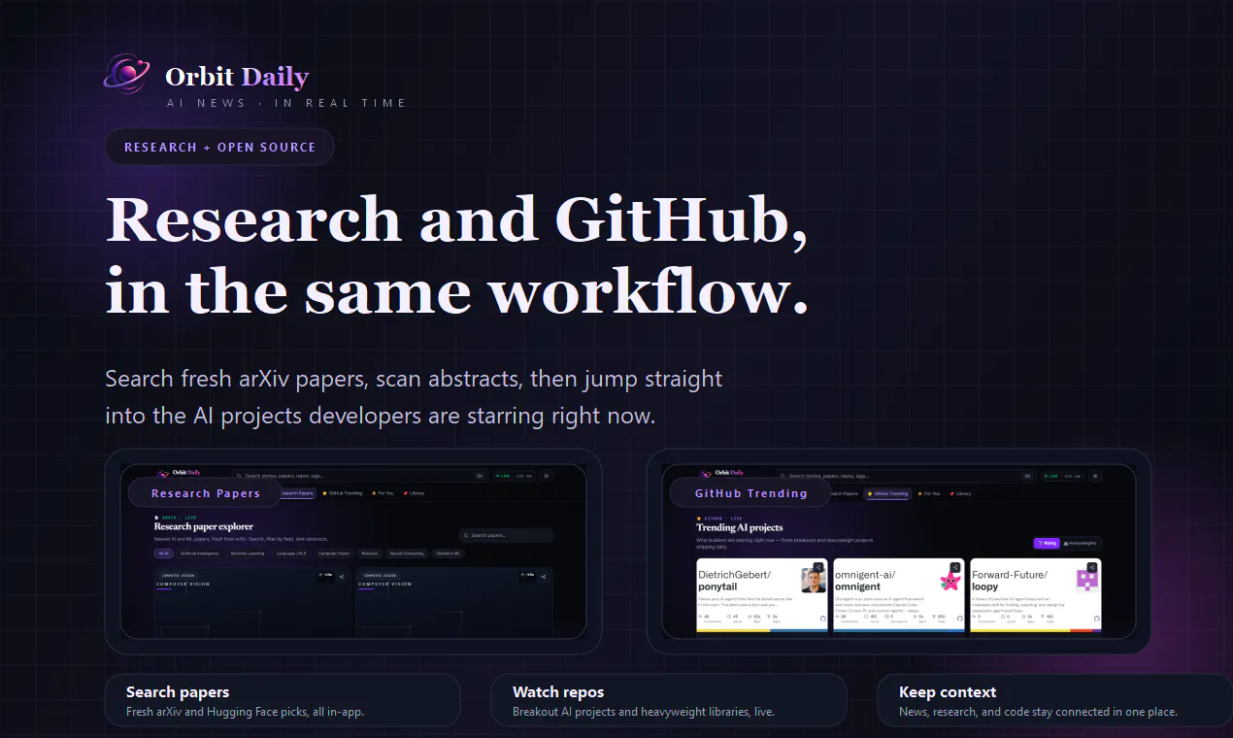This screenshot has height=738, width=1233.
Task: Select the 'Neural Computing' filter chip
Action: point(407,553)
